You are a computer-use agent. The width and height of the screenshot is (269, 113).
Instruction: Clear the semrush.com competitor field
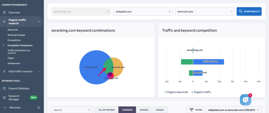[x=231, y=11]
